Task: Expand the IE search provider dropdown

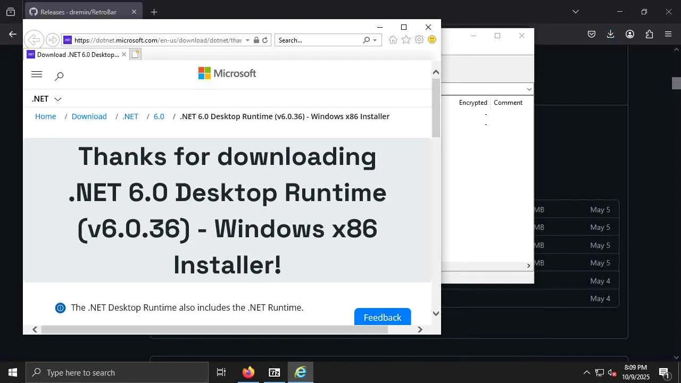Action: click(x=375, y=40)
